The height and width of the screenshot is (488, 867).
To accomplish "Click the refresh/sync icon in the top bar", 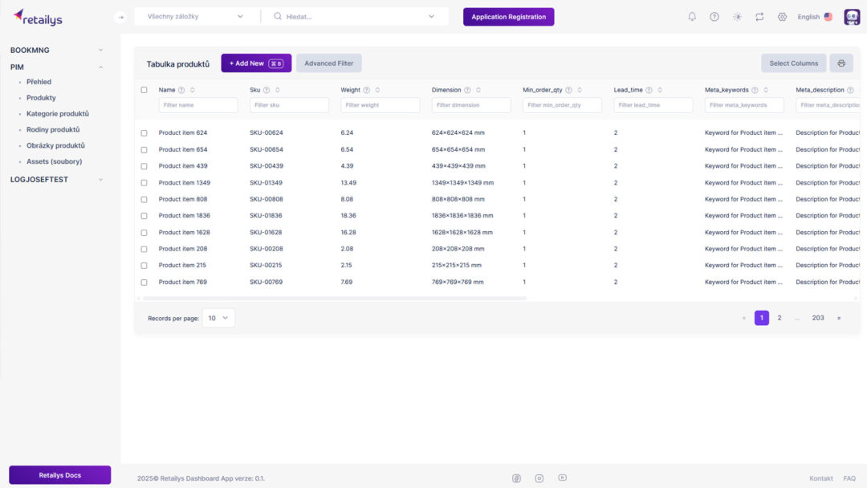I will (x=759, y=16).
